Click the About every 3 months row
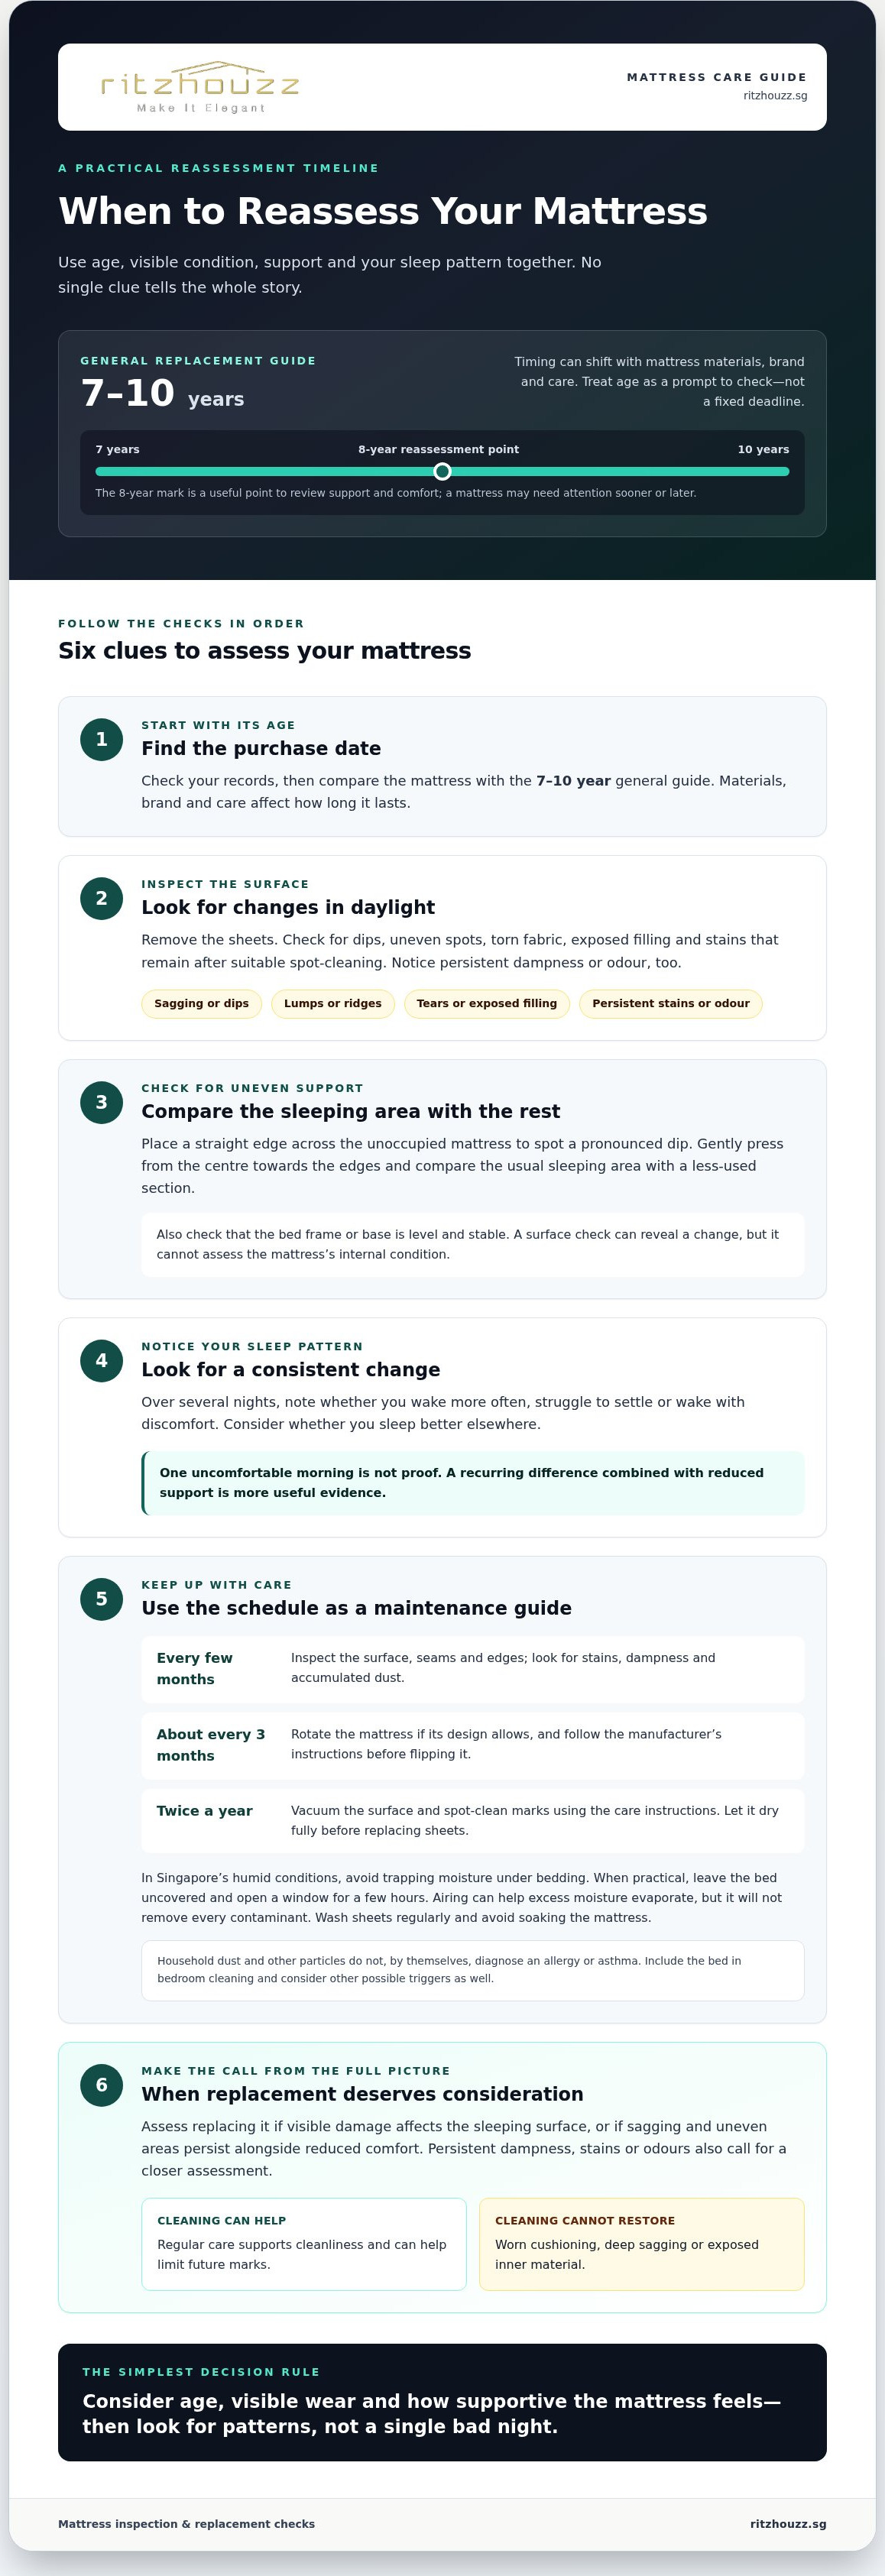885x2576 pixels. tap(473, 1745)
